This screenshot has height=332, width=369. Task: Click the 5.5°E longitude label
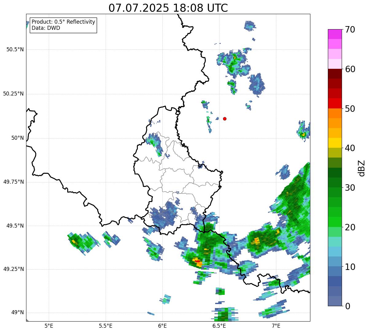106,326
